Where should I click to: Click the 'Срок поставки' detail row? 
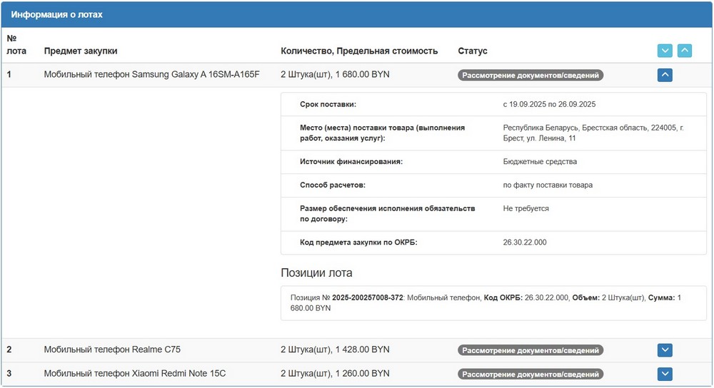point(328,104)
